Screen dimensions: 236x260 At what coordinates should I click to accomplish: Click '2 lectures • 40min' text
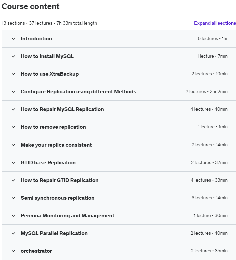(x=209, y=233)
